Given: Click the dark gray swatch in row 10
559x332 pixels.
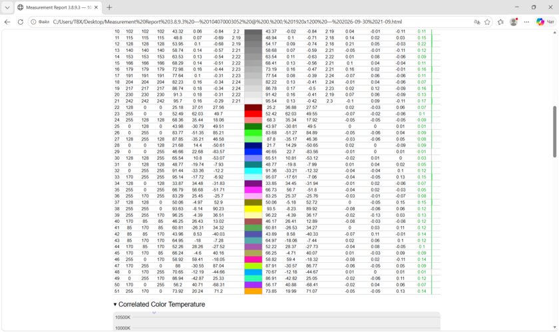Looking at the screenshot, I should click(x=253, y=32).
